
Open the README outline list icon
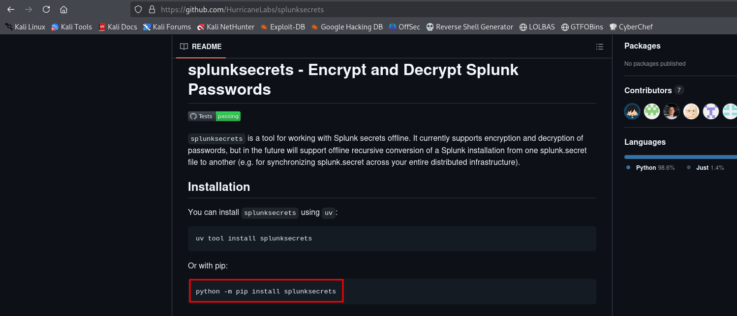(599, 47)
